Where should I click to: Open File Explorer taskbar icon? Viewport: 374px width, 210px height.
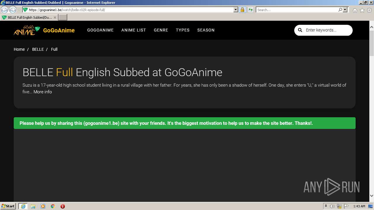(x=33, y=206)
